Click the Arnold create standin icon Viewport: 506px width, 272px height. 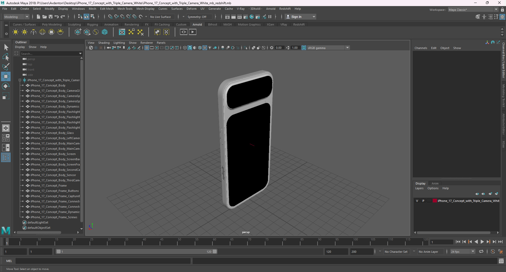pos(78,32)
